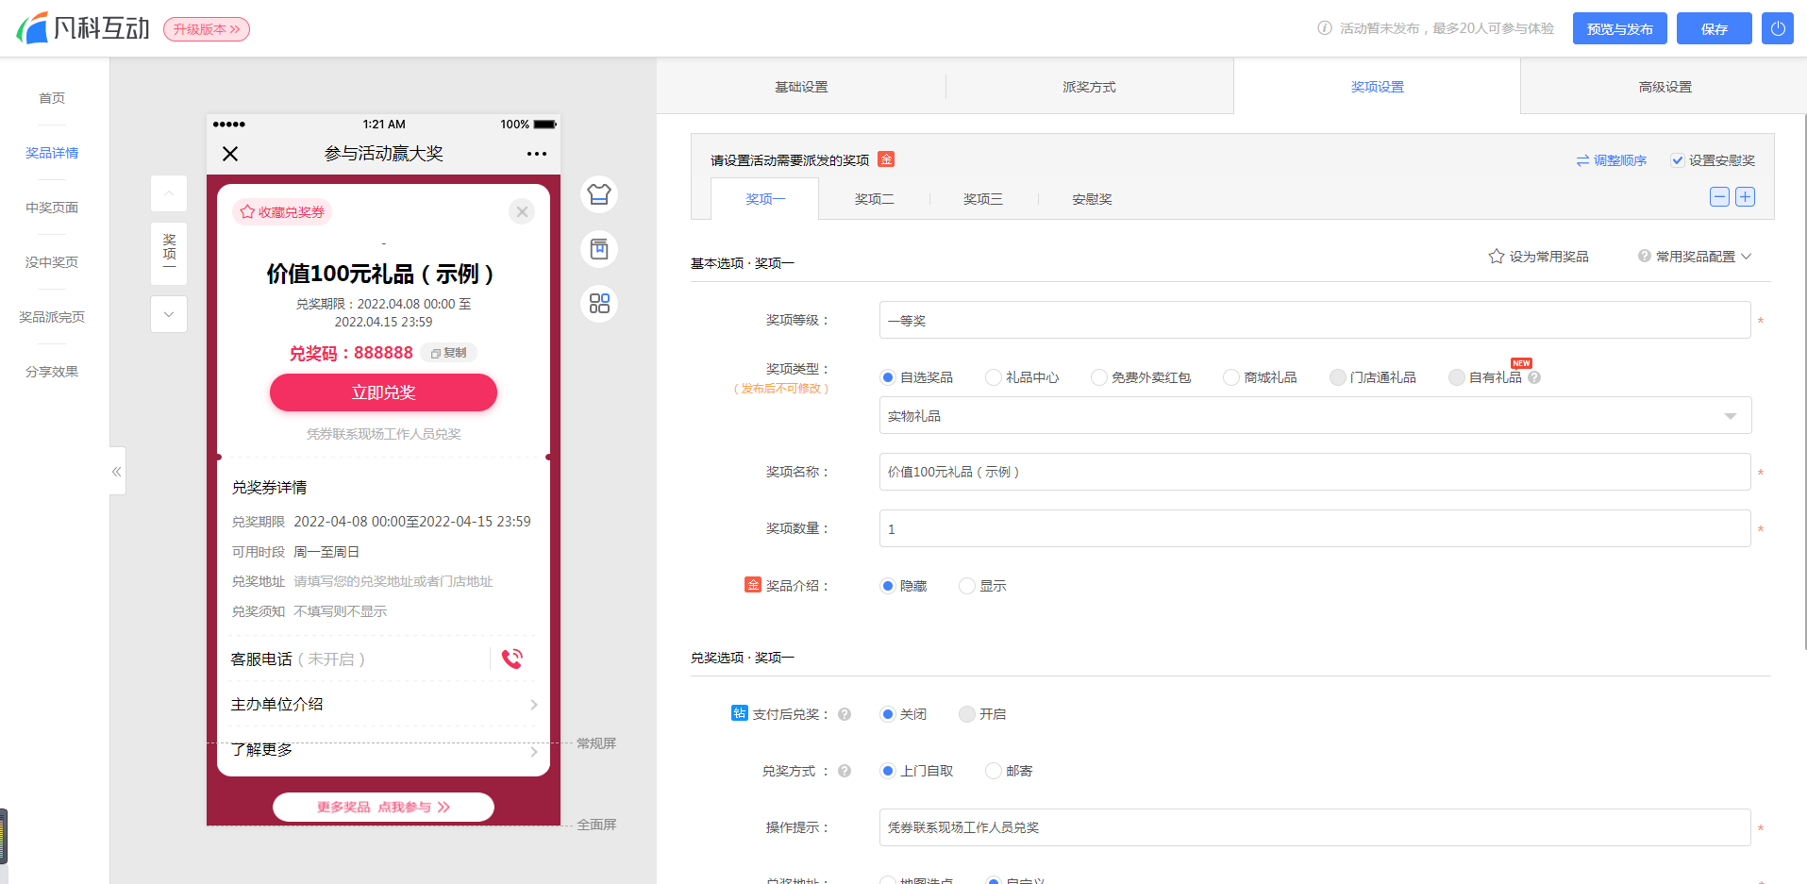Select the 自选奖品 radio button
The width and height of the screenshot is (1807, 884).
(x=887, y=377)
